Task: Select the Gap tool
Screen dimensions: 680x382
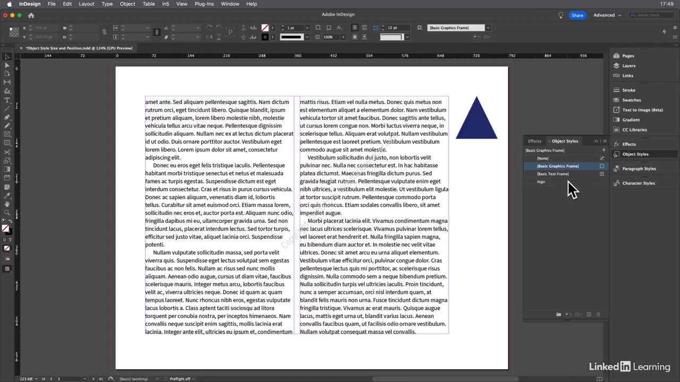Action: [x=7, y=82]
